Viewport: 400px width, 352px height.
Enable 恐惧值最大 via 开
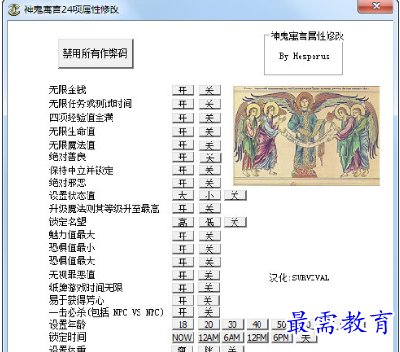point(183,263)
